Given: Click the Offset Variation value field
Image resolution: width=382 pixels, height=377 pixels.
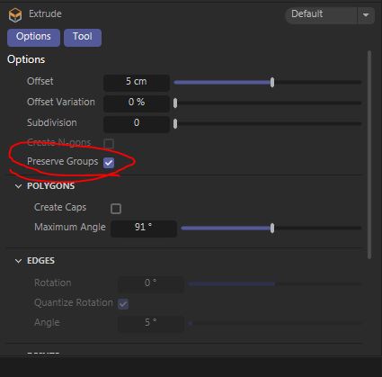Looking at the screenshot, I should (137, 103).
